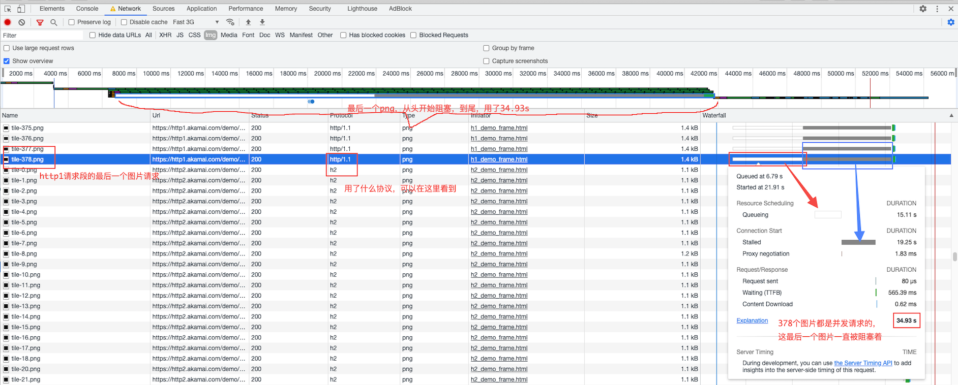Filter requests by JS

click(x=180, y=35)
